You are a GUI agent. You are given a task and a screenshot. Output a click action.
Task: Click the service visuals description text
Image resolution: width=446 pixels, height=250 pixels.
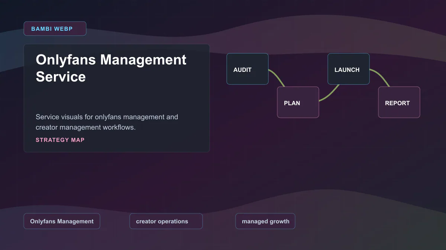click(107, 122)
